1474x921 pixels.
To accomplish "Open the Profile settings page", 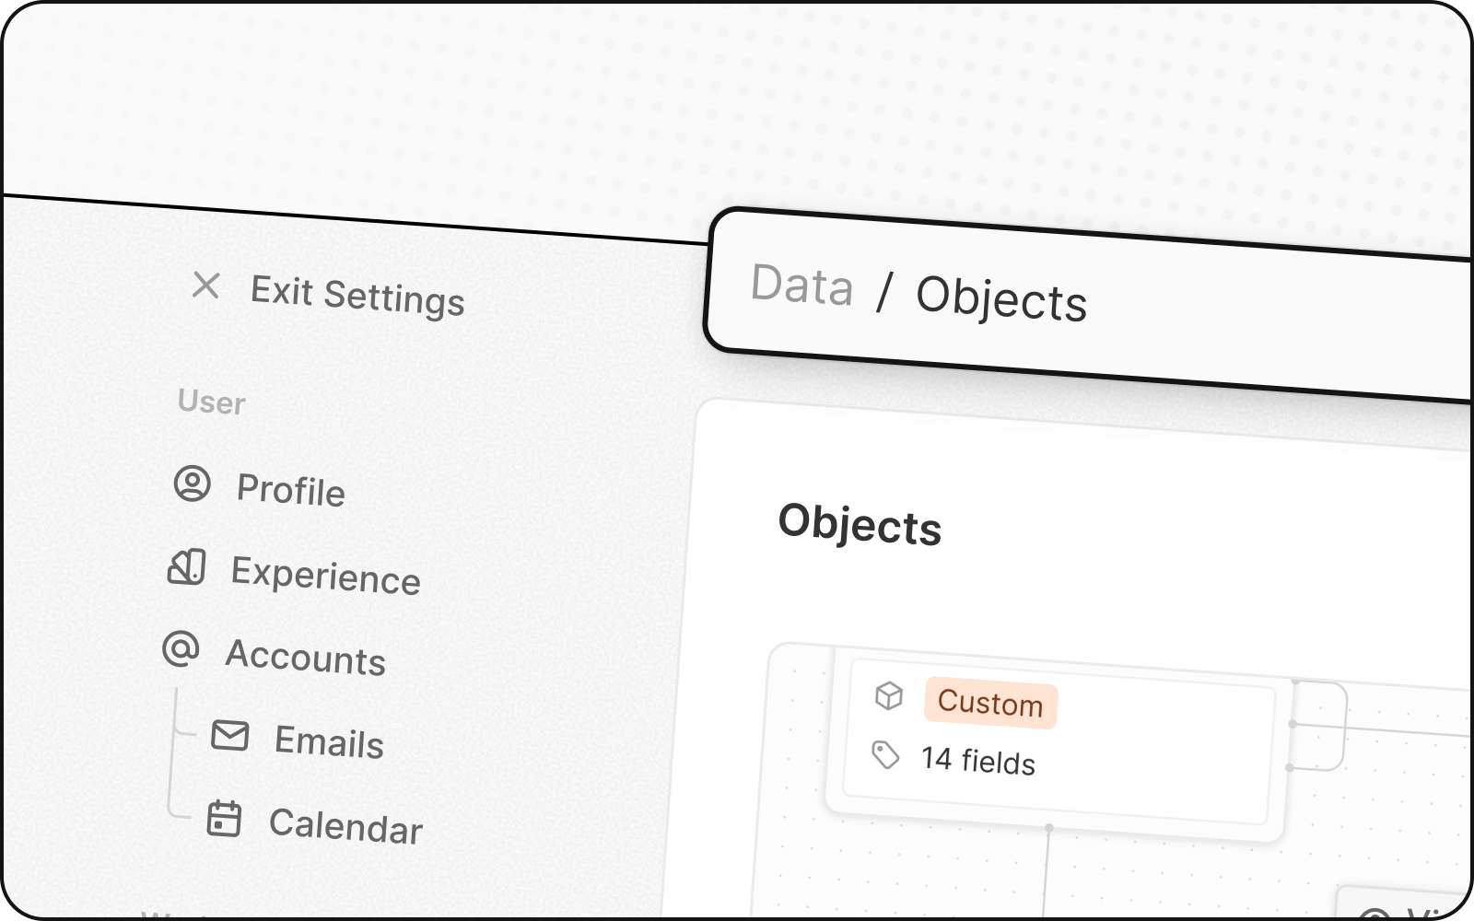I will (290, 490).
